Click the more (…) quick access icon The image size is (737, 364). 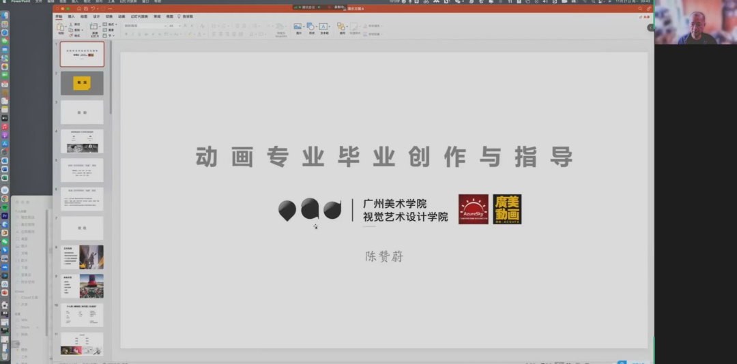pyautogui.click(x=110, y=8)
